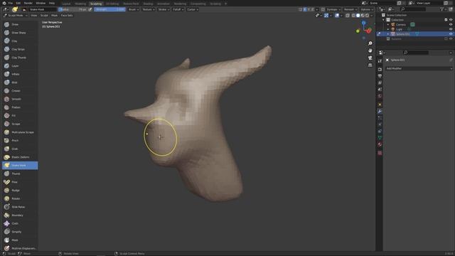This screenshot has width=455, height=256.
Task: Expand the Sphere.001 outliner item
Action: click(x=388, y=34)
